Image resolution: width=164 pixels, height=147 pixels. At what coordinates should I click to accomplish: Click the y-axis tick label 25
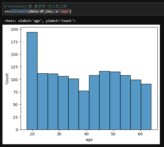[x=15, y=117]
